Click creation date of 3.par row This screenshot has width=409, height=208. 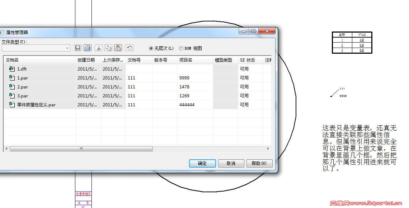[x=87, y=96]
